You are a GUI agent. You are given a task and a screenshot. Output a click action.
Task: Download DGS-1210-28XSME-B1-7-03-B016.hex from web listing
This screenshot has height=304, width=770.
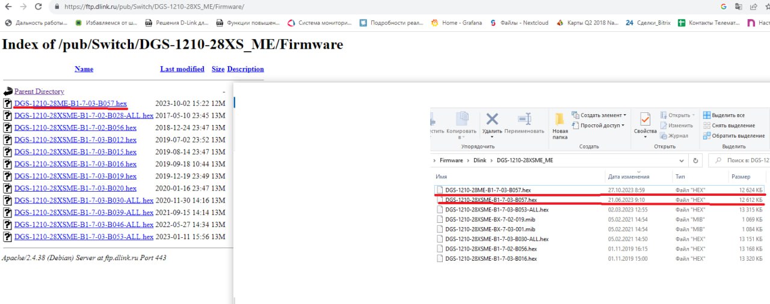click(75, 164)
